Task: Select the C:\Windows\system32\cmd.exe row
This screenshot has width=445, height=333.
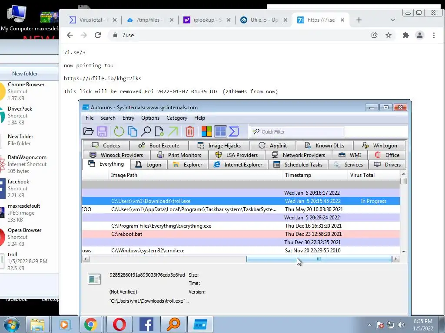Action: coord(241,251)
